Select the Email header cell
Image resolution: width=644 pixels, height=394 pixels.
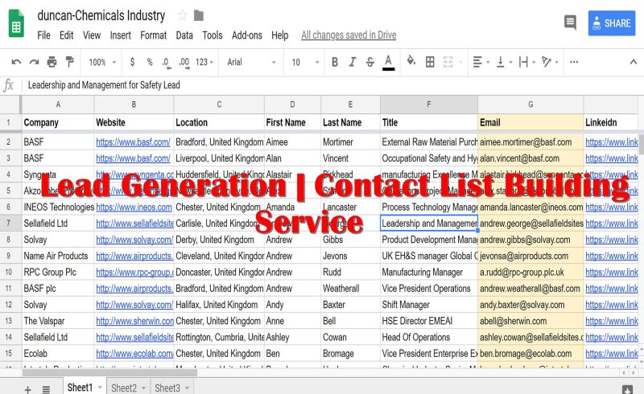530,122
